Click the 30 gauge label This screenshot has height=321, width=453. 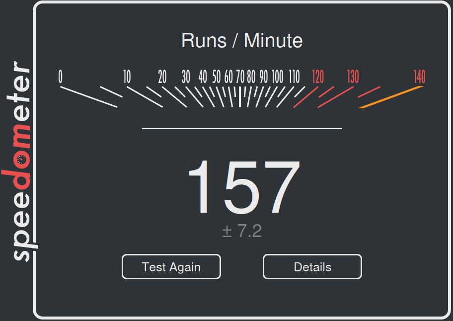[186, 77]
